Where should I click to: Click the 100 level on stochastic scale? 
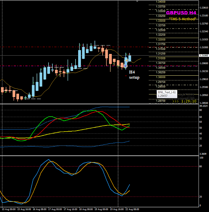(x=201, y=158)
